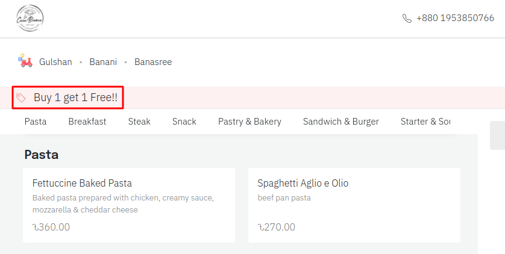This screenshot has height=254, width=505.
Task: Click the ৳360.00 price of Fettuccine pasta
Action: click(x=51, y=227)
